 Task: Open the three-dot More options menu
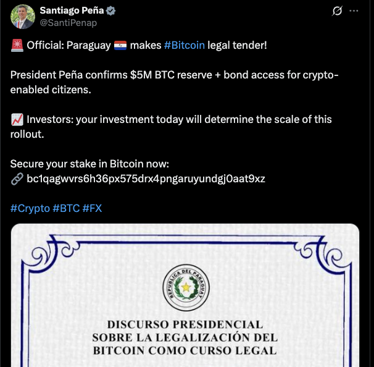click(354, 11)
